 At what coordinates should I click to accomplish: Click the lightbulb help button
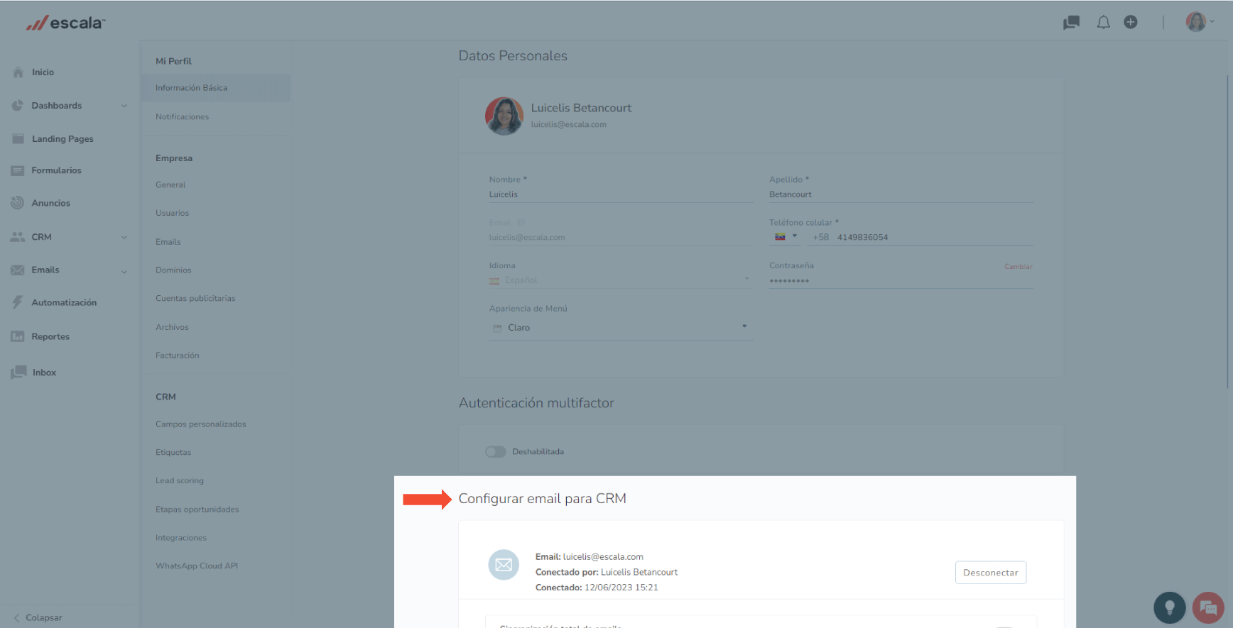[x=1170, y=607]
